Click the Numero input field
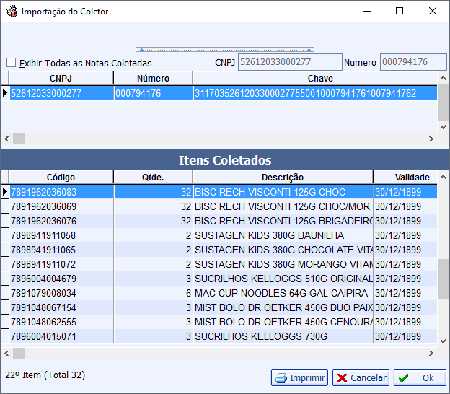This screenshot has width=450, height=394. 413,62
